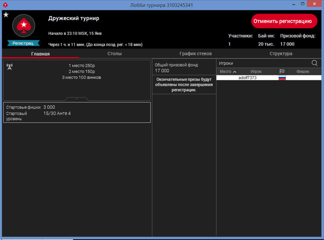The image size is (324, 240).
Task: Open the График стеков tab
Action: point(195,54)
